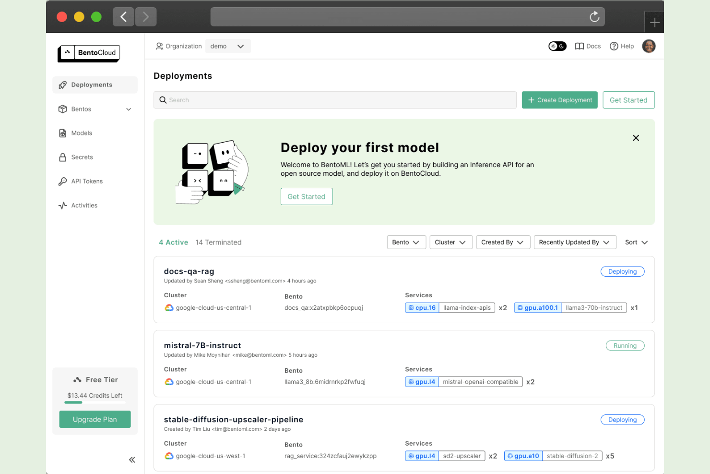Screen dimensions: 710x474
Task: Expand the Bentos sidebar submenu chevron
Action: point(129,109)
